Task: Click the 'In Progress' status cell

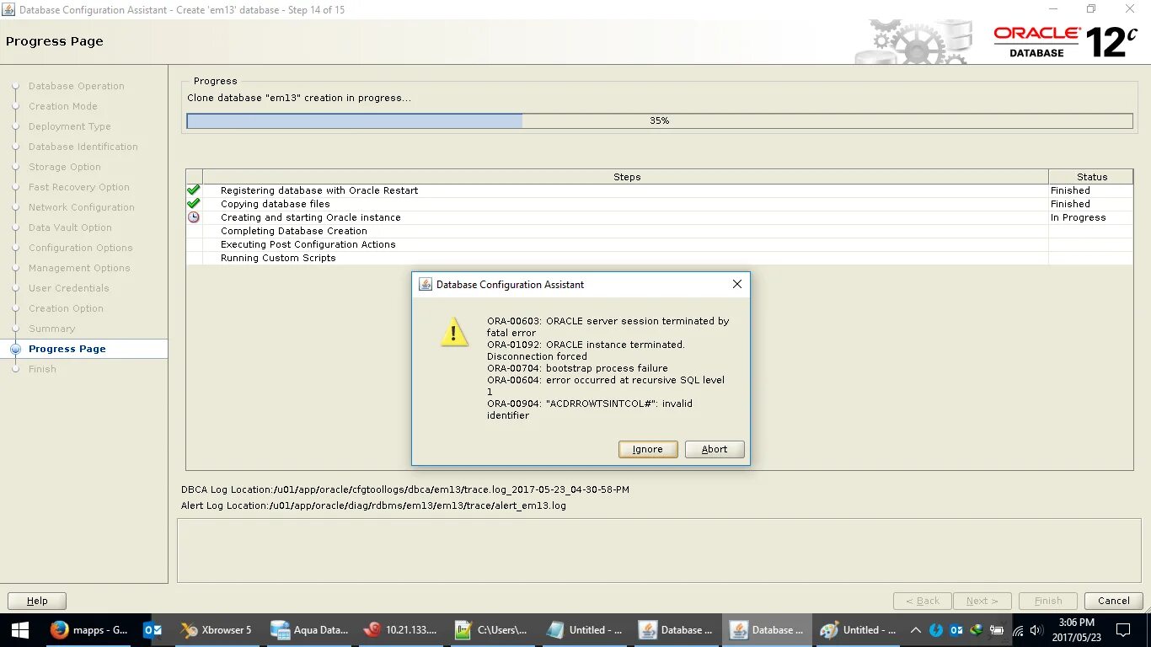Action: pos(1091,217)
